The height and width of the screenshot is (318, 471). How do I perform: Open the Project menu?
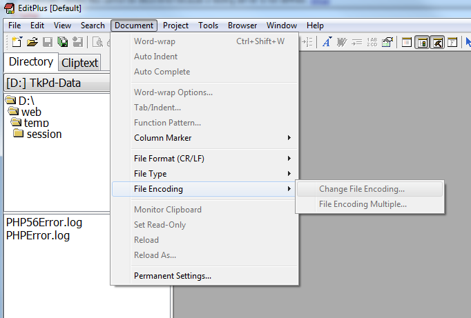tap(175, 26)
